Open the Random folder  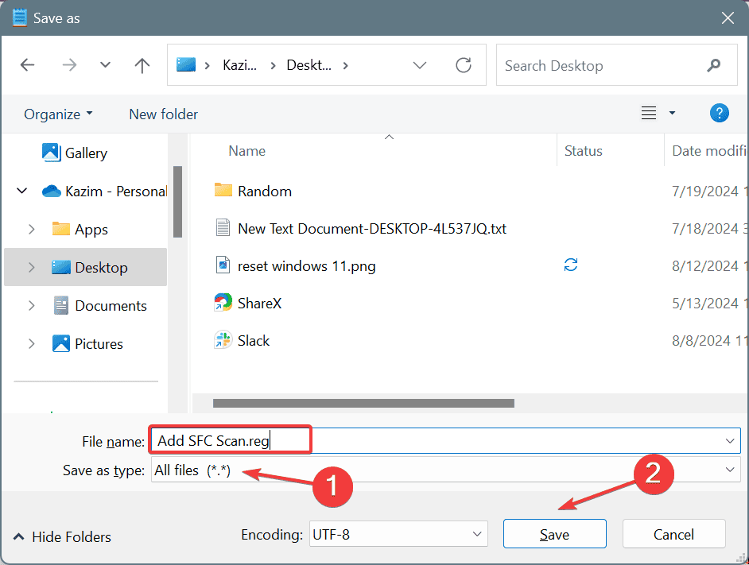tap(264, 192)
